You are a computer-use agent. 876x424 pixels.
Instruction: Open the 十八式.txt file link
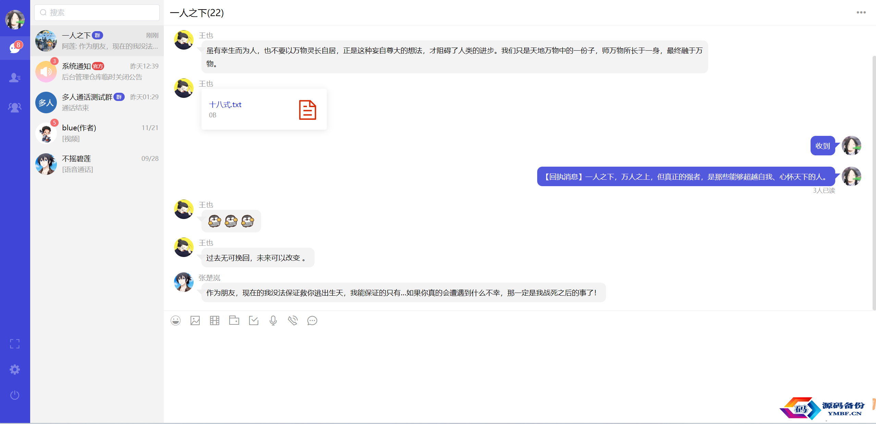(x=225, y=105)
